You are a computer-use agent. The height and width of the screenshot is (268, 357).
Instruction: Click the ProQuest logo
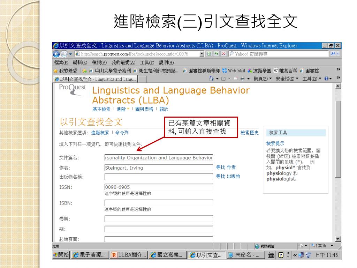pyautogui.click(x=73, y=90)
